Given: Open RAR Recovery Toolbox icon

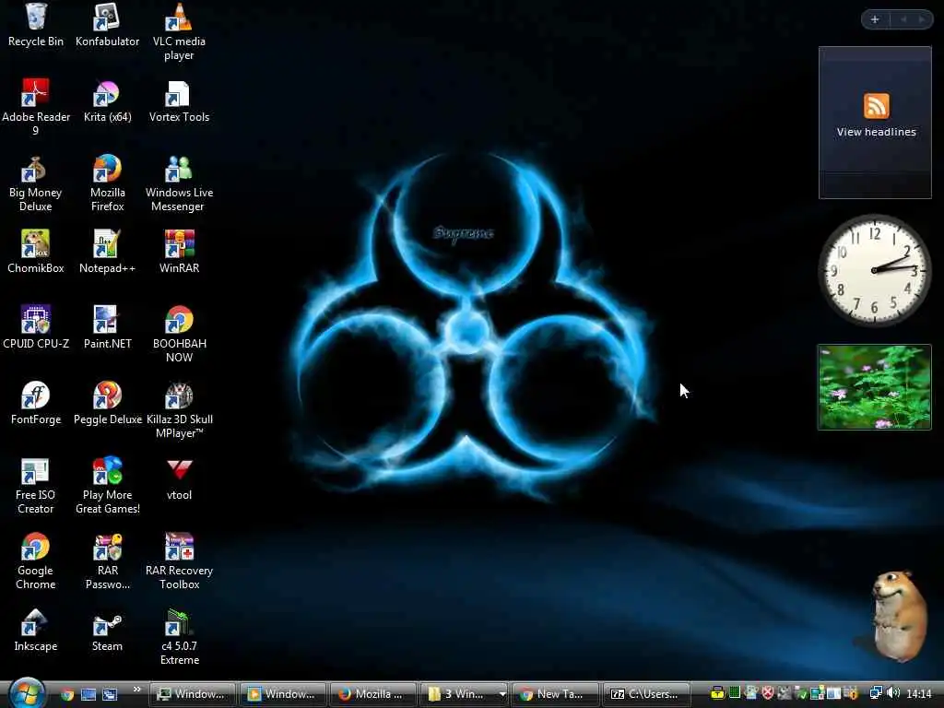Looking at the screenshot, I should pos(179,561).
